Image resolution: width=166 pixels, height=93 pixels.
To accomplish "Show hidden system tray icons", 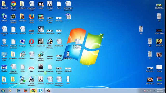I will 142,91.
